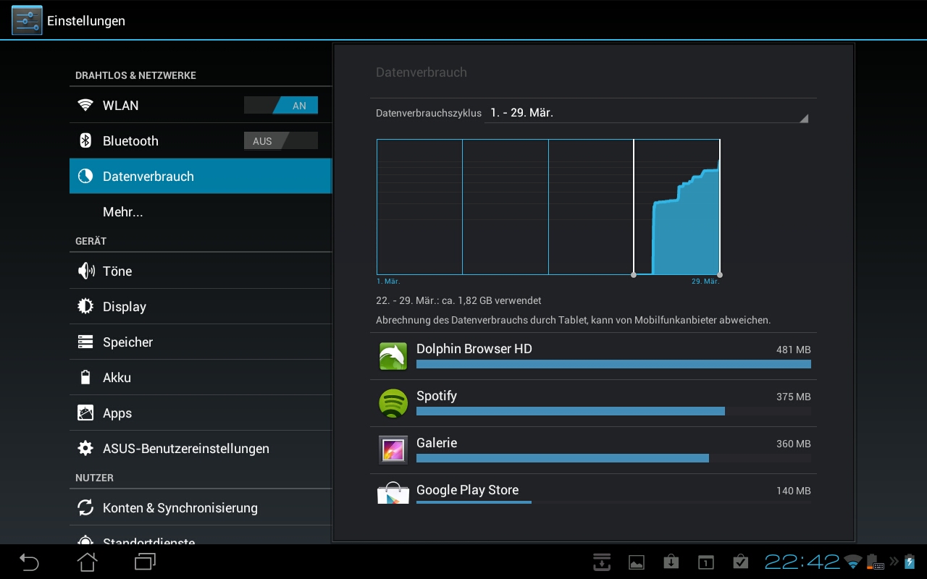Open Töne settings

coord(201,271)
